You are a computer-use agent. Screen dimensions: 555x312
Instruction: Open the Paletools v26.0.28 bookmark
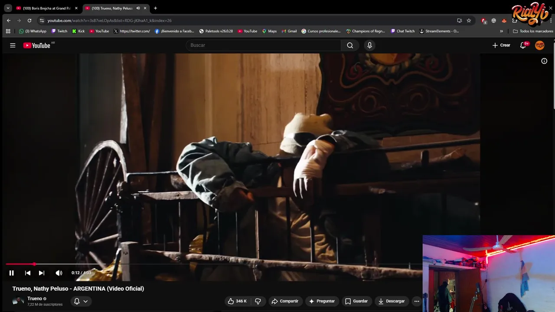coord(216,31)
